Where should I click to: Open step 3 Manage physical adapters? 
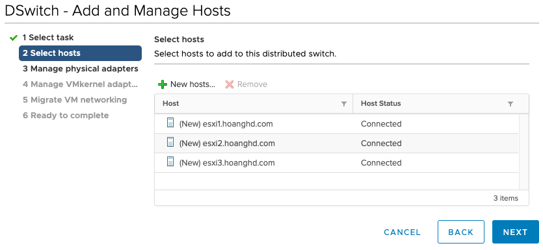pos(81,69)
